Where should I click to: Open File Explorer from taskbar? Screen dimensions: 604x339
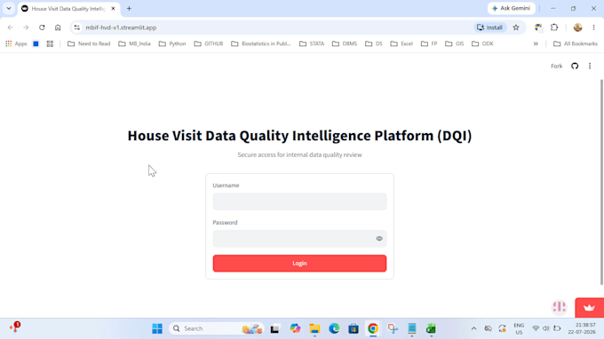click(x=314, y=328)
